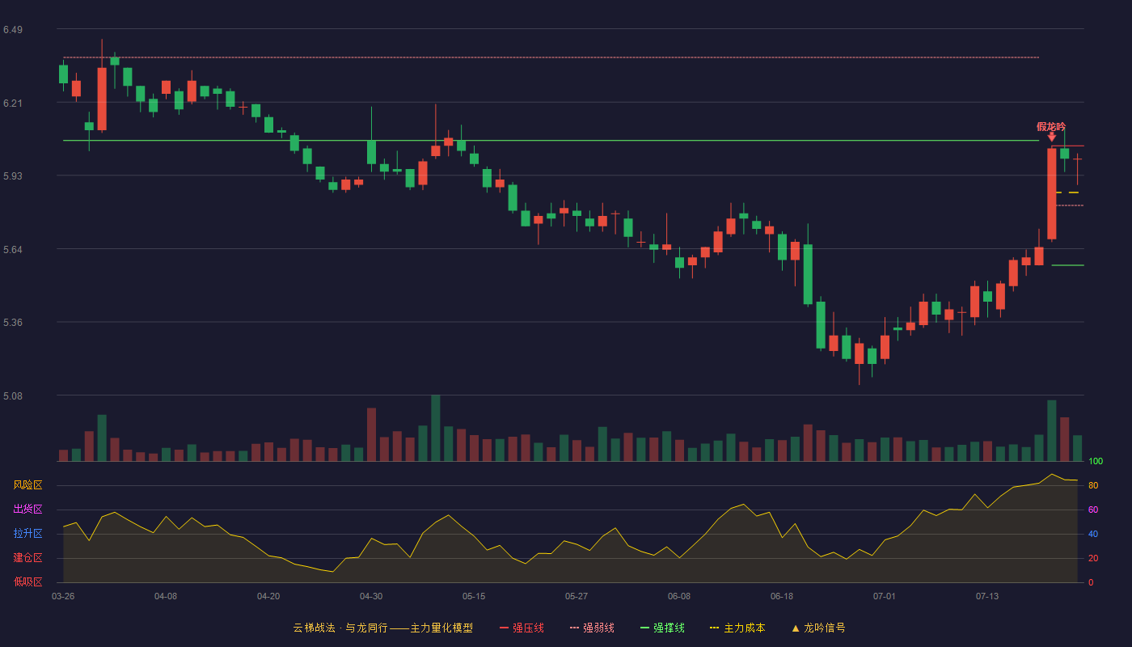The height and width of the screenshot is (647, 1132).
Task: Click the 06-18 date axis label
Action: click(x=782, y=596)
